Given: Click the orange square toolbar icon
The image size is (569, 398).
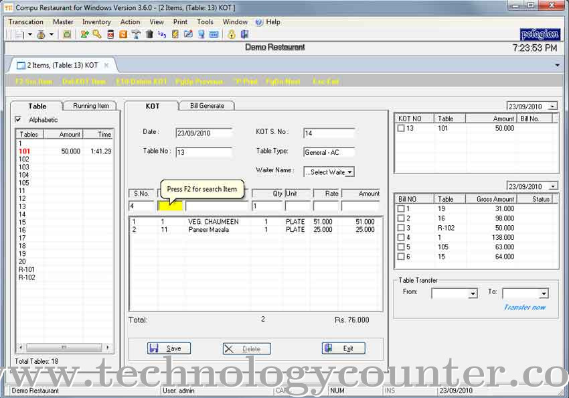Looking at the screenshot, I should (123, 34).
